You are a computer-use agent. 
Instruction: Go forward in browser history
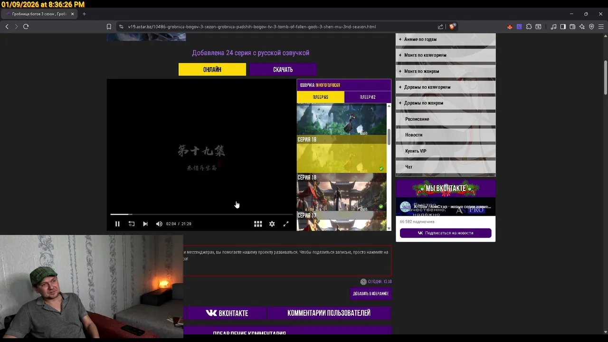[x=16, y=27]
